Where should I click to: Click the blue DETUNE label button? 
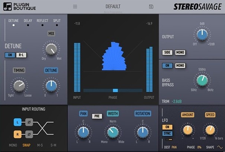pos(51,70)
